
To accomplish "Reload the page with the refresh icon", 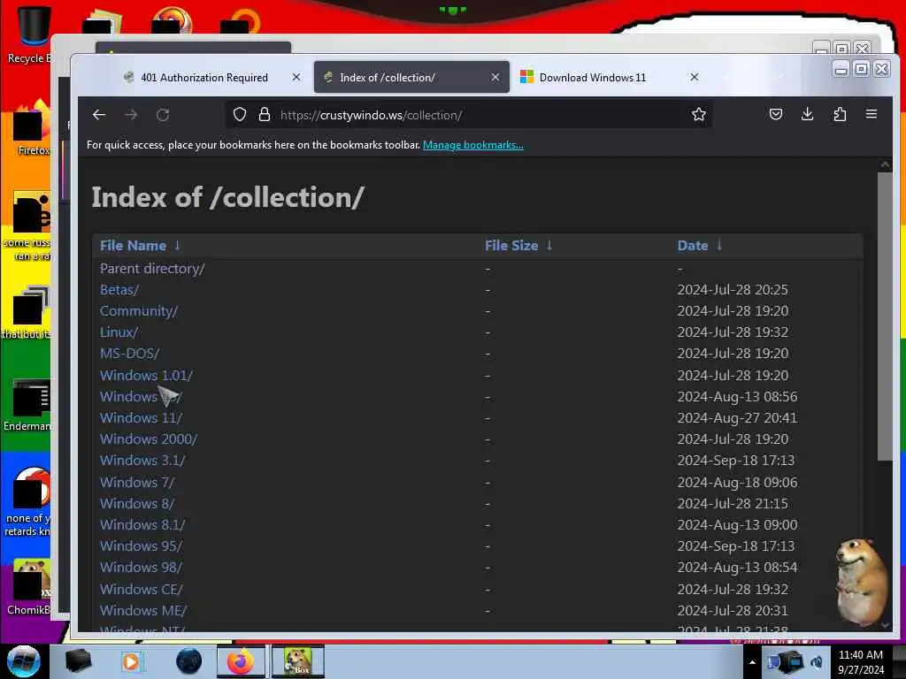I will tap(163, 115).
